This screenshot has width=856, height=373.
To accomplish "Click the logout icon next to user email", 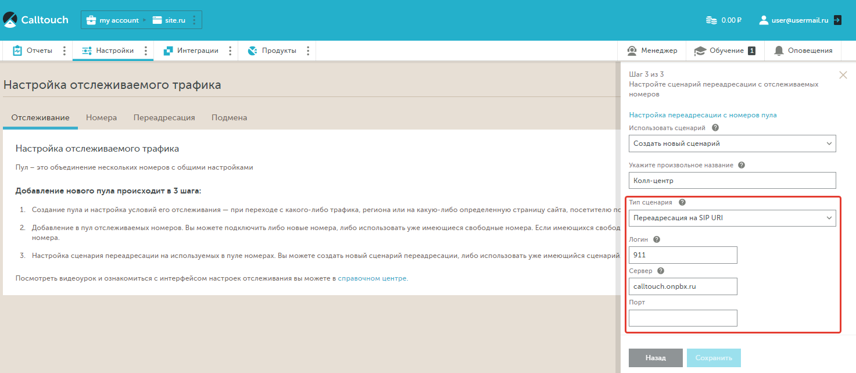I will point(837,20).
